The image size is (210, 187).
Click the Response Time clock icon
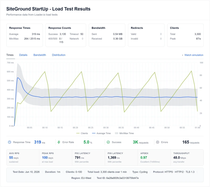tap(9, 142)
